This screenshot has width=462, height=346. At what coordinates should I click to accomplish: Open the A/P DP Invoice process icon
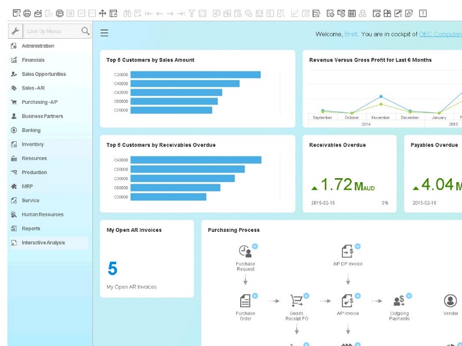point(348,251)
